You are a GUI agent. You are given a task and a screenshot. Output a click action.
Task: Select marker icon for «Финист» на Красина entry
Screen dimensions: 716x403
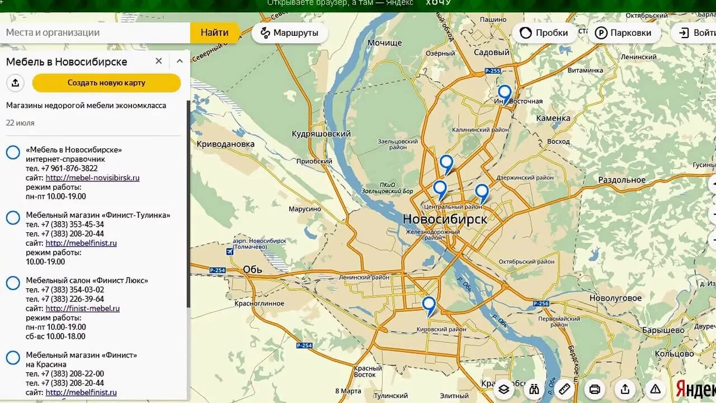(x=13, y=358)
